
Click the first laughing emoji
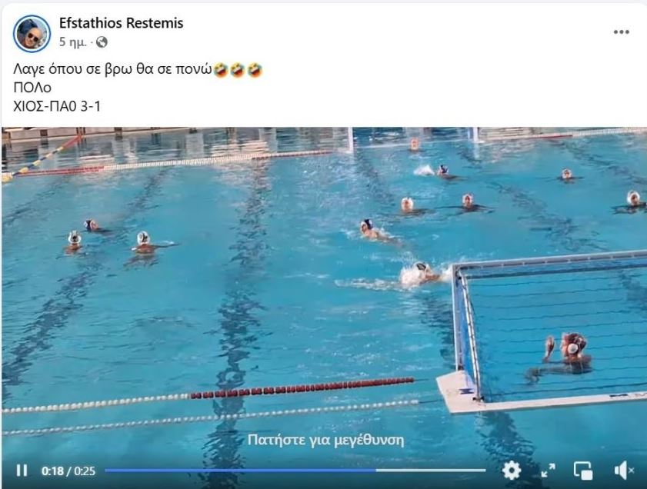tap(221, 70)
